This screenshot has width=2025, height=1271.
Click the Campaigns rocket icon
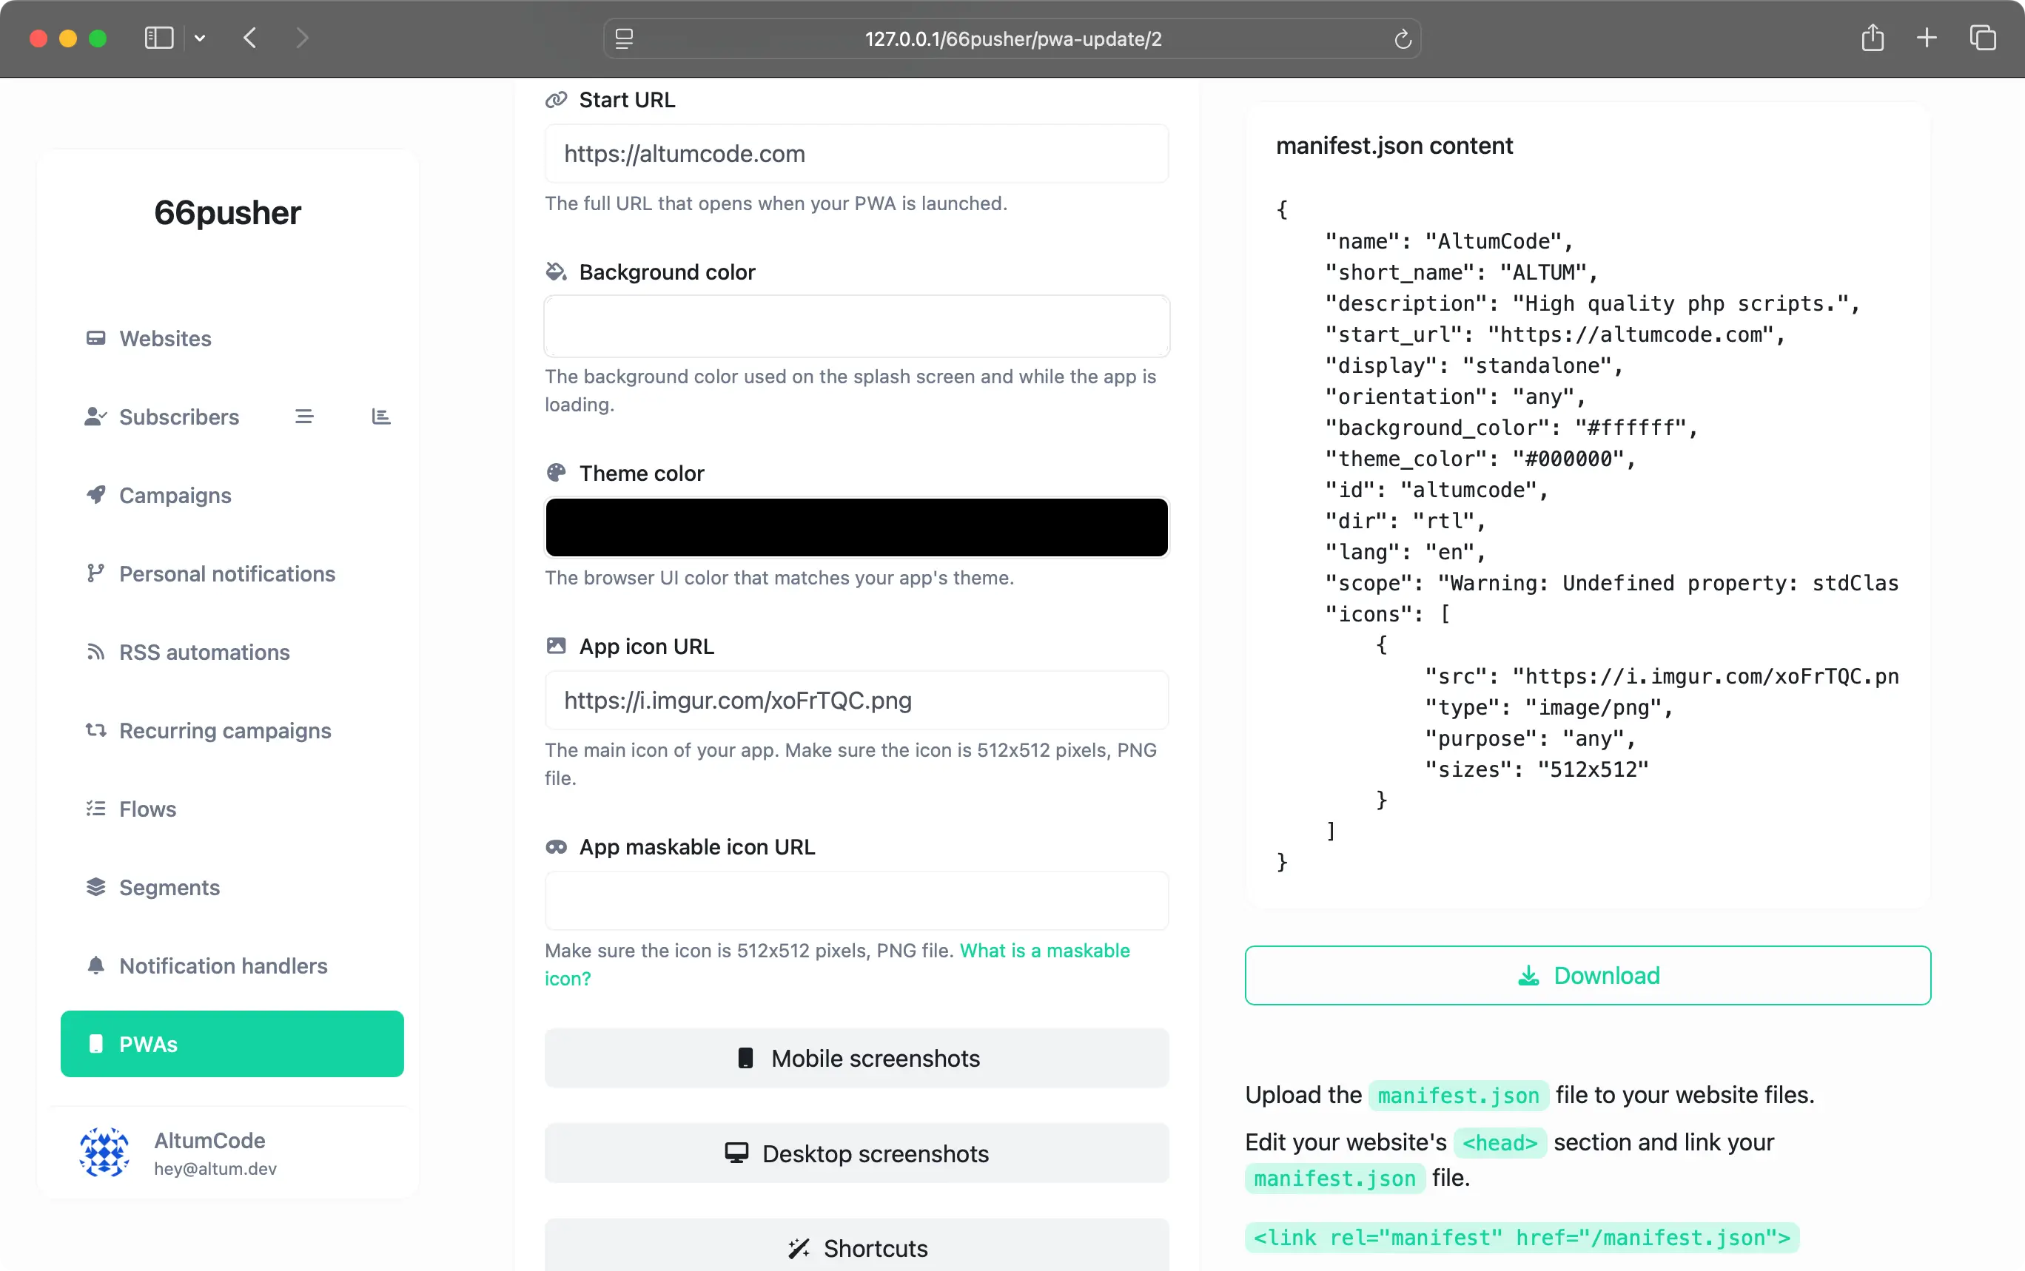tap(96, 495)
